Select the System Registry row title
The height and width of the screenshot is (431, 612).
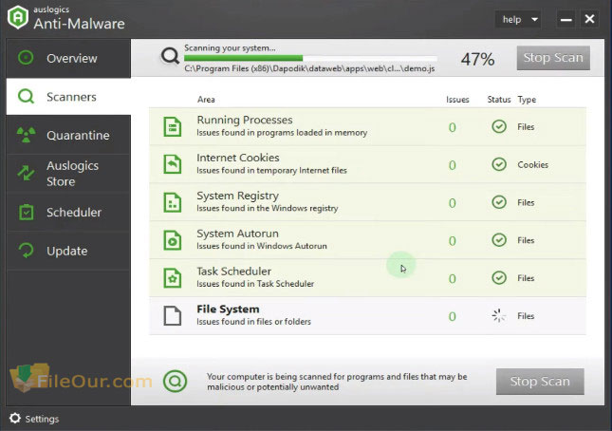(238, 196)
